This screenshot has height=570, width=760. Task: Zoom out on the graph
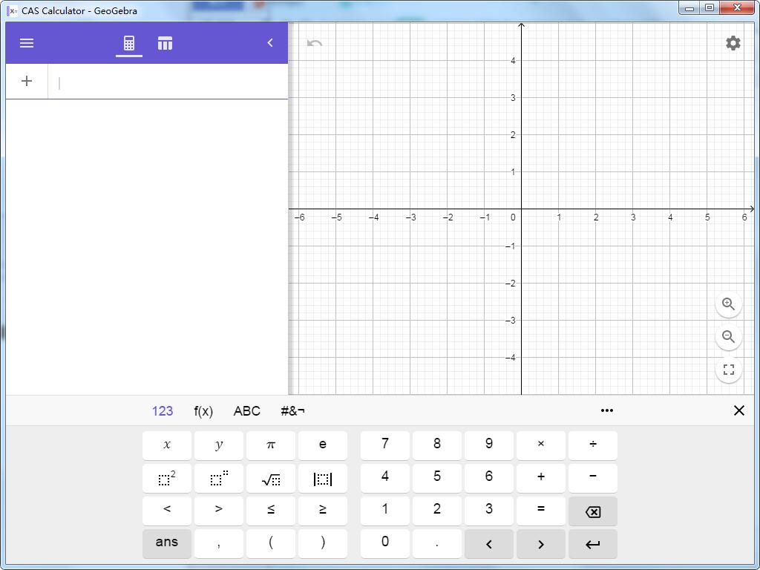coord(728,336)
